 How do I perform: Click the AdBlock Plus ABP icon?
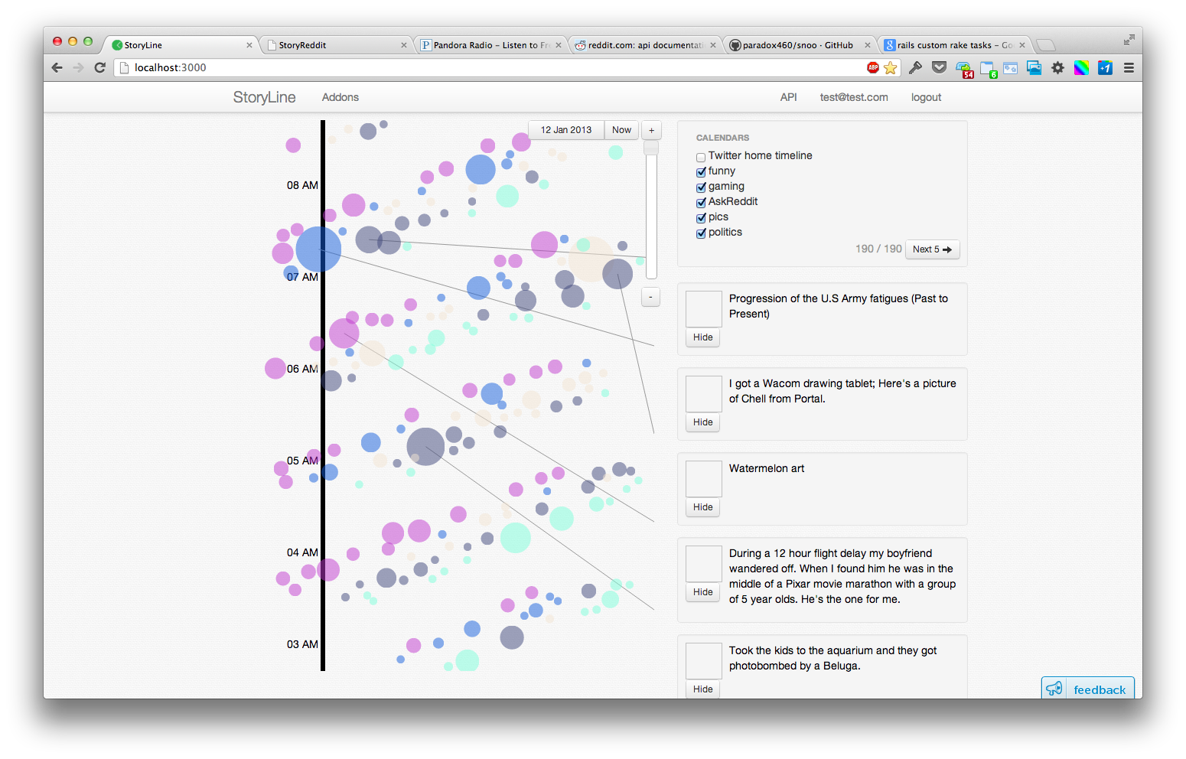(x=873, y=67)
